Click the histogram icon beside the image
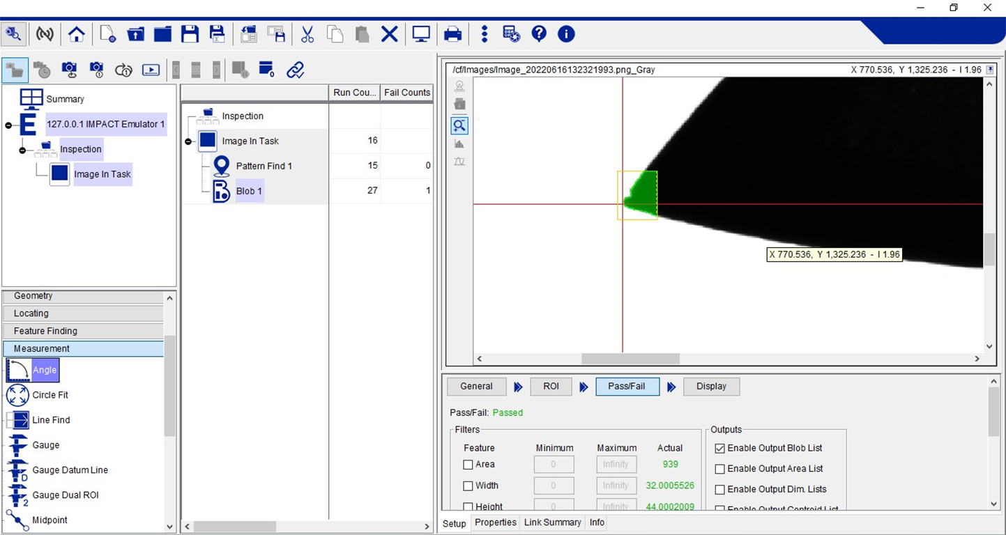 tap(459, 144)
